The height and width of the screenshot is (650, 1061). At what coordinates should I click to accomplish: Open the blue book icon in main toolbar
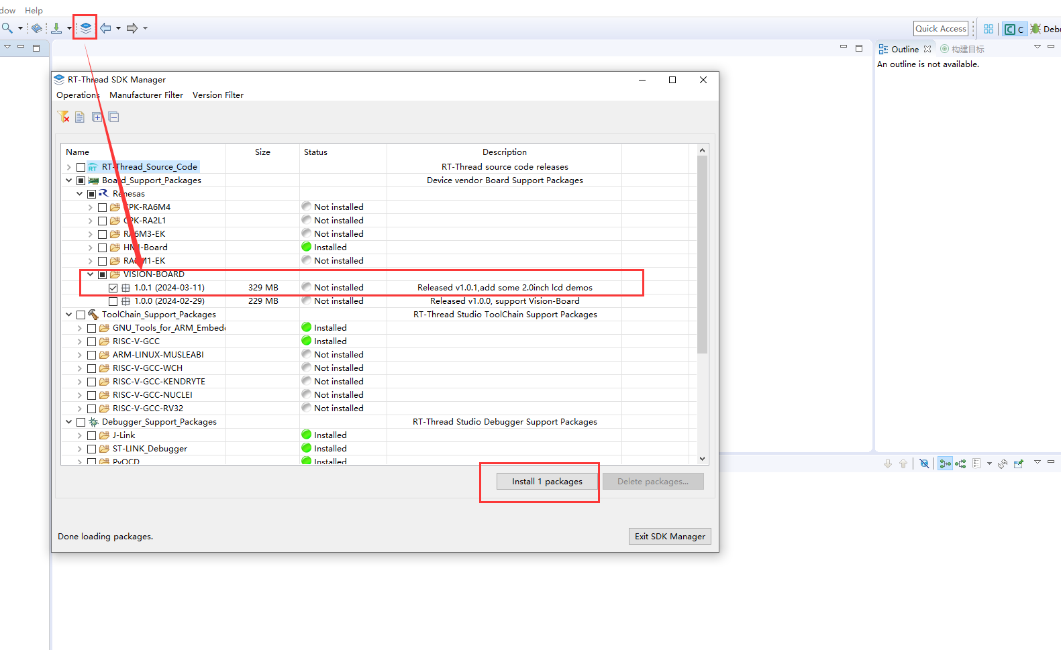coord(37,28)
